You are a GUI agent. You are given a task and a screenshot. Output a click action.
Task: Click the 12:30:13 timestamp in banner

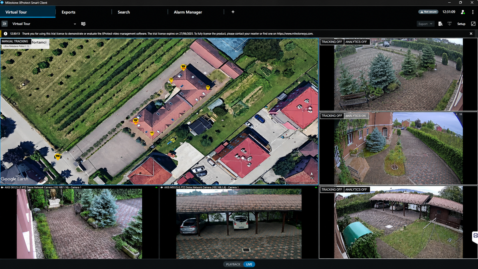(x=15, y=33)
